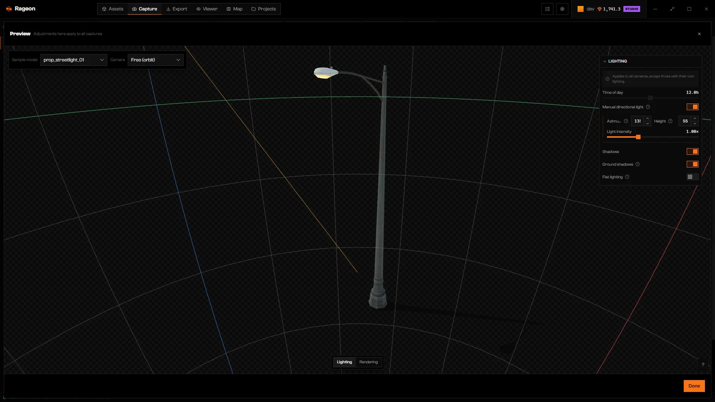Adjust the Time of day slider
This screenshot has height=402, width=715.
coord(650,98)
